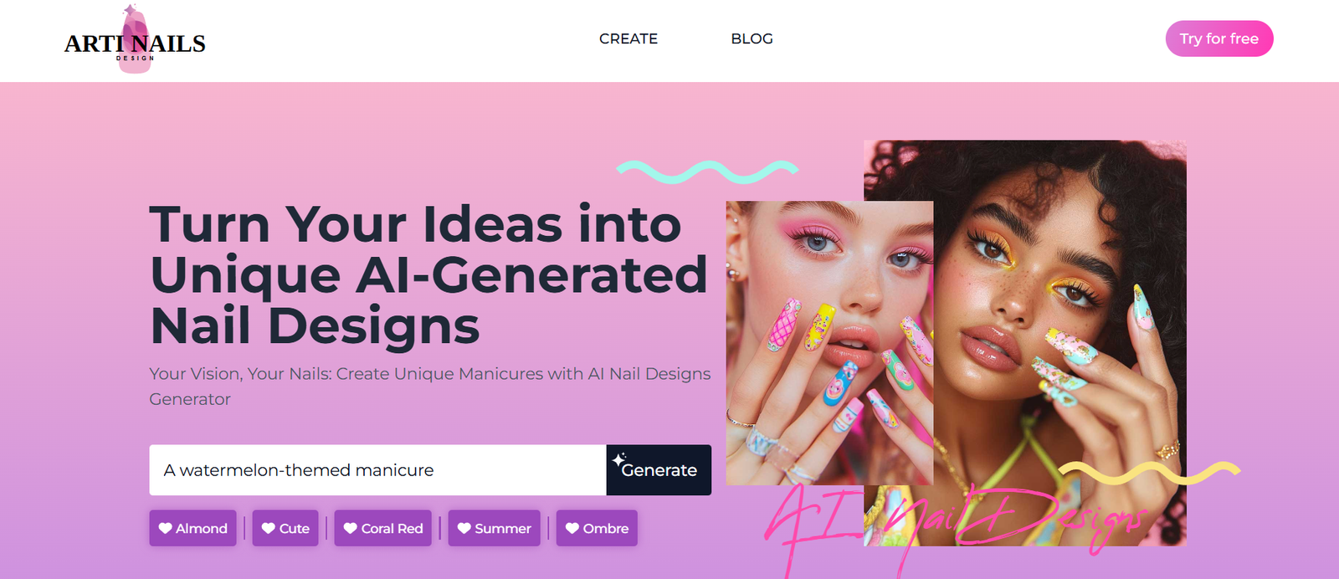Open the curly-haired model photo
This screenshot has width=1339, height=579.
(1059, 343)
